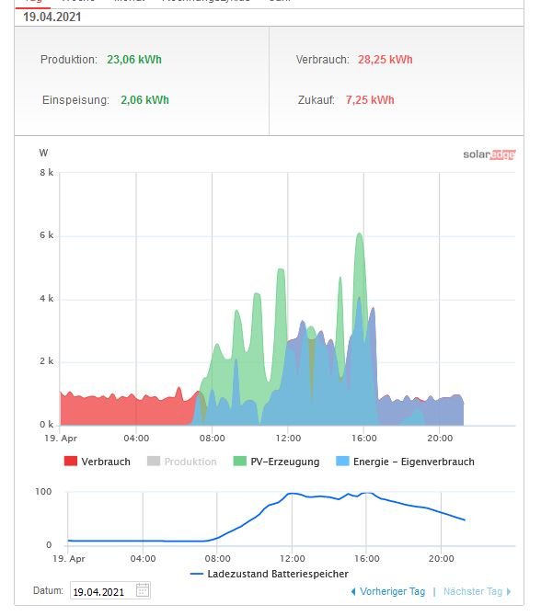541x616 pixels.
Task: Toggle Ladezustand Batteriespeicher legend line
Action: pos(270,574)
